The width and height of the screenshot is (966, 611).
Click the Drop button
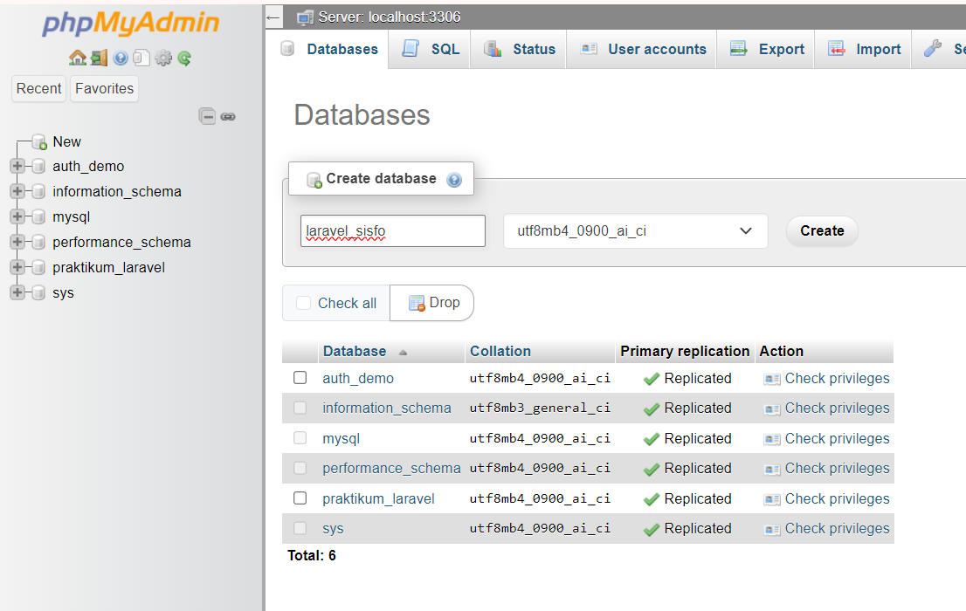click(431, 303)
